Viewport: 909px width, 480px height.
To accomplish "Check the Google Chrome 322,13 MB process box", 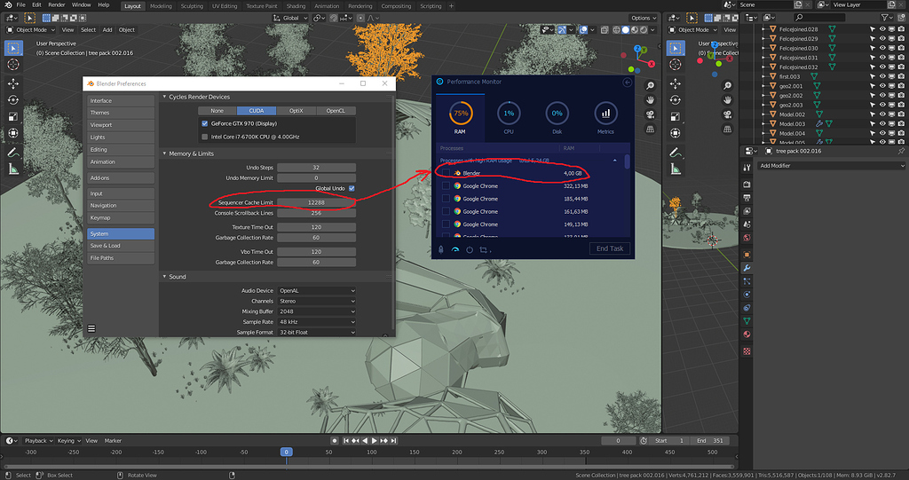I will coord(446,186).
